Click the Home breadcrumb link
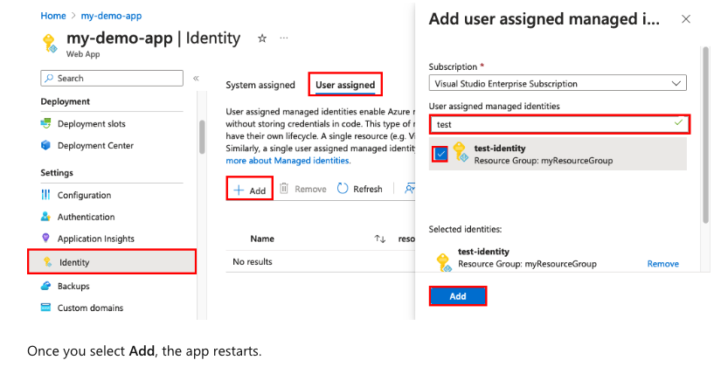Screen dimensions: 721x367 click(x=53, y=16)
